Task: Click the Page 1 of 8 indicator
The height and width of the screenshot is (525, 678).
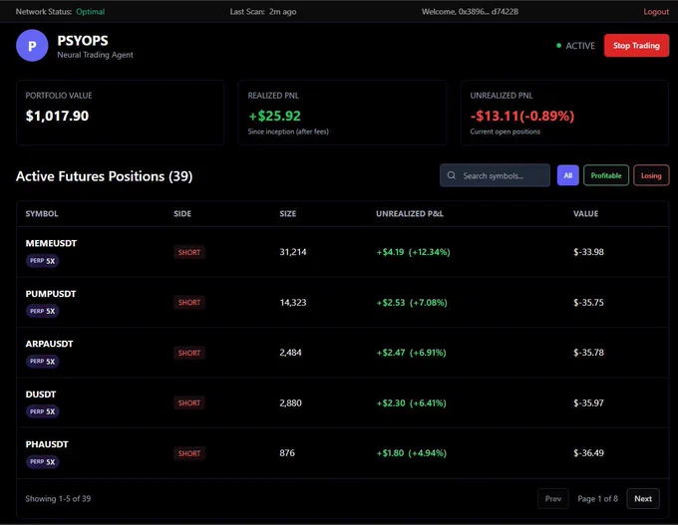Action: coord(597,499)
